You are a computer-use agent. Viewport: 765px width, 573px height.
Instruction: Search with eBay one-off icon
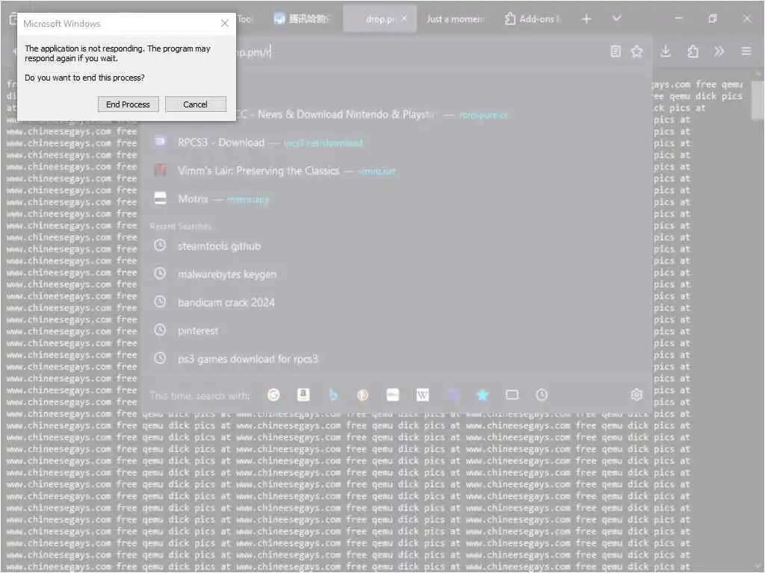click(x=393, y=395)
